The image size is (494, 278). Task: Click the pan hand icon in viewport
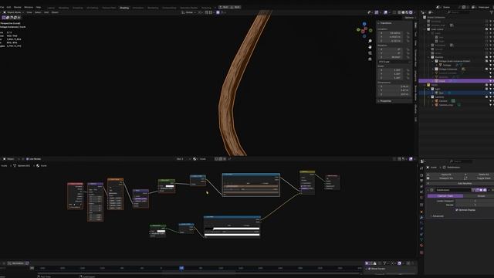coord(370,47)
